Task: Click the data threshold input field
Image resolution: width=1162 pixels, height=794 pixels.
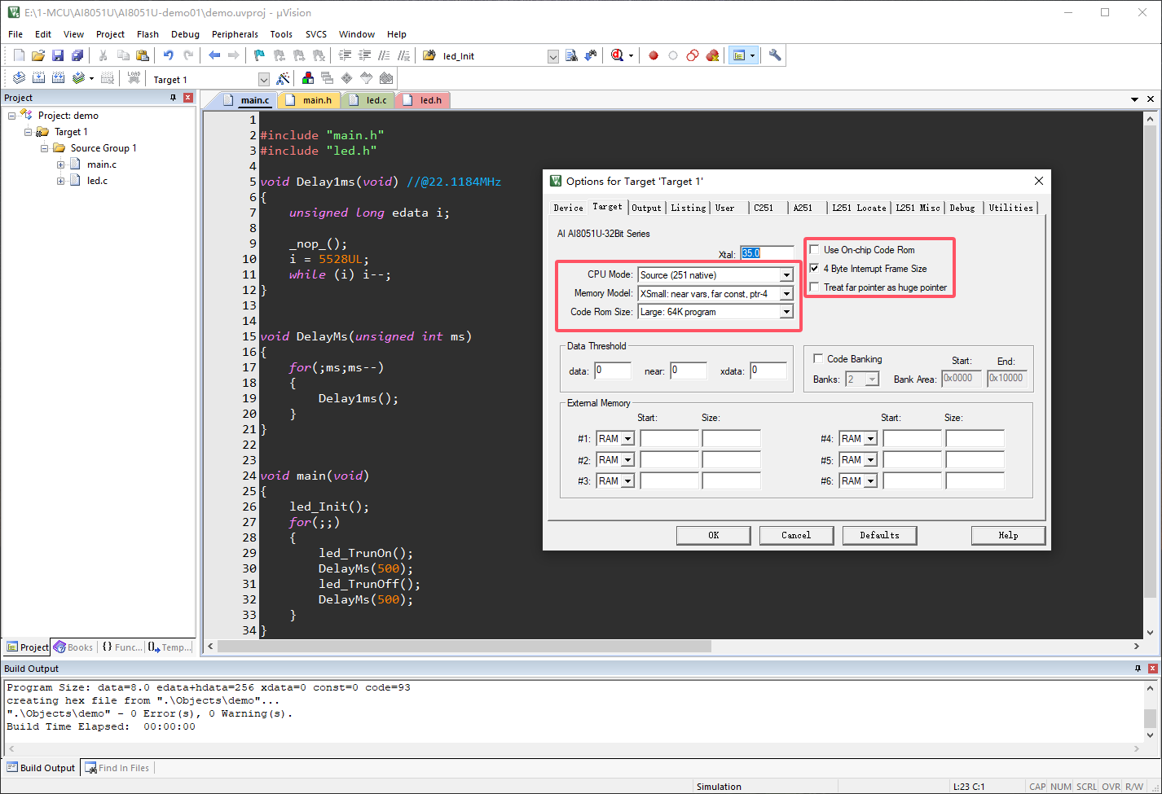Action: point(612,371)
